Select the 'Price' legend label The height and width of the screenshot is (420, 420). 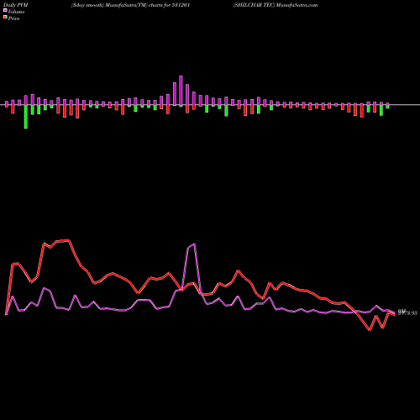[13, 18]
